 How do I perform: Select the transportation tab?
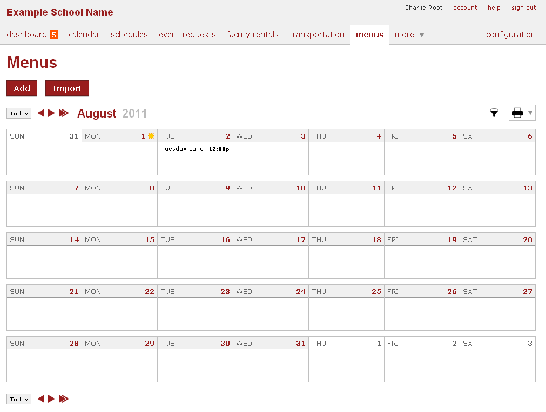[317, 35]
